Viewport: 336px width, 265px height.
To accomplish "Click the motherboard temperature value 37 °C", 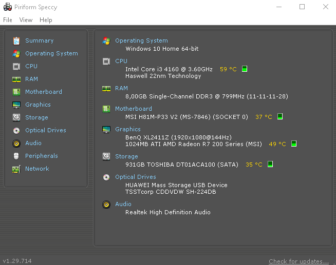I will pos(264,117).
